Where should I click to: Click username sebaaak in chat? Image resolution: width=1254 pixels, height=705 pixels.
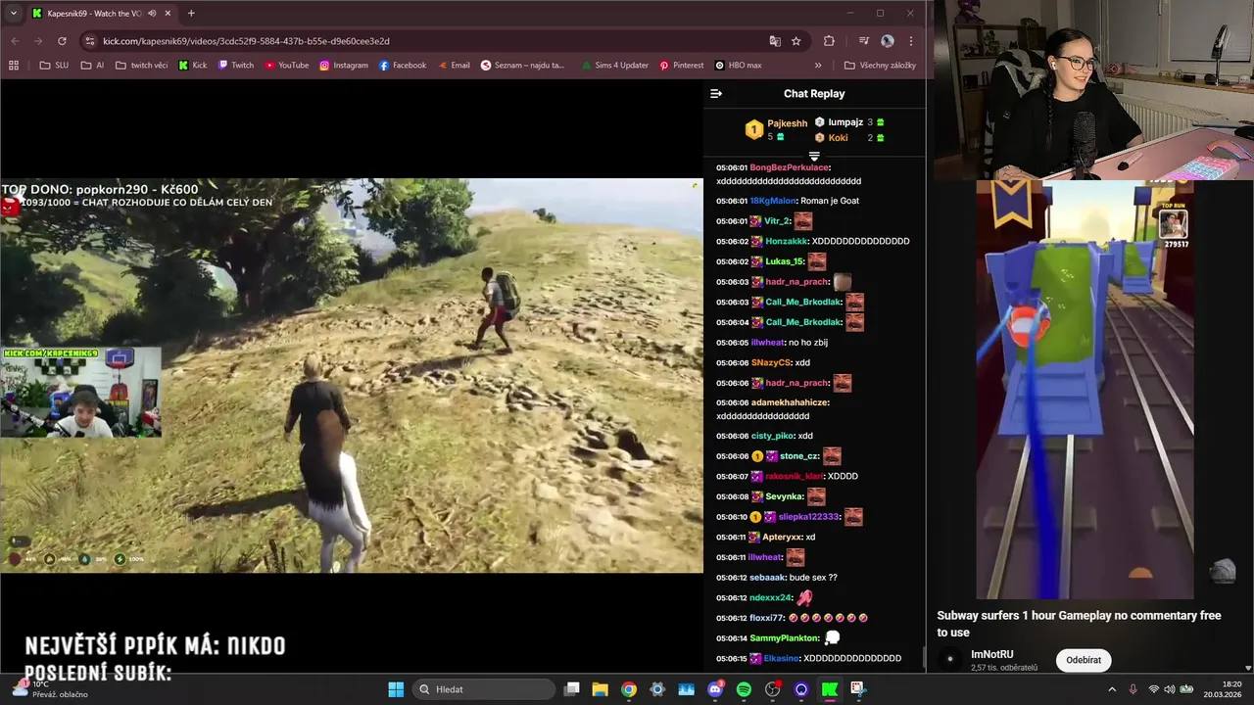point(767,578)
